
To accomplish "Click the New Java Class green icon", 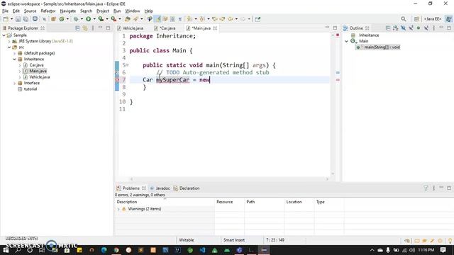I will 62,19.
